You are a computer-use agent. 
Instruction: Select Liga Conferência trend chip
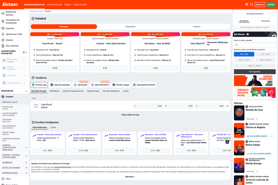100,85
